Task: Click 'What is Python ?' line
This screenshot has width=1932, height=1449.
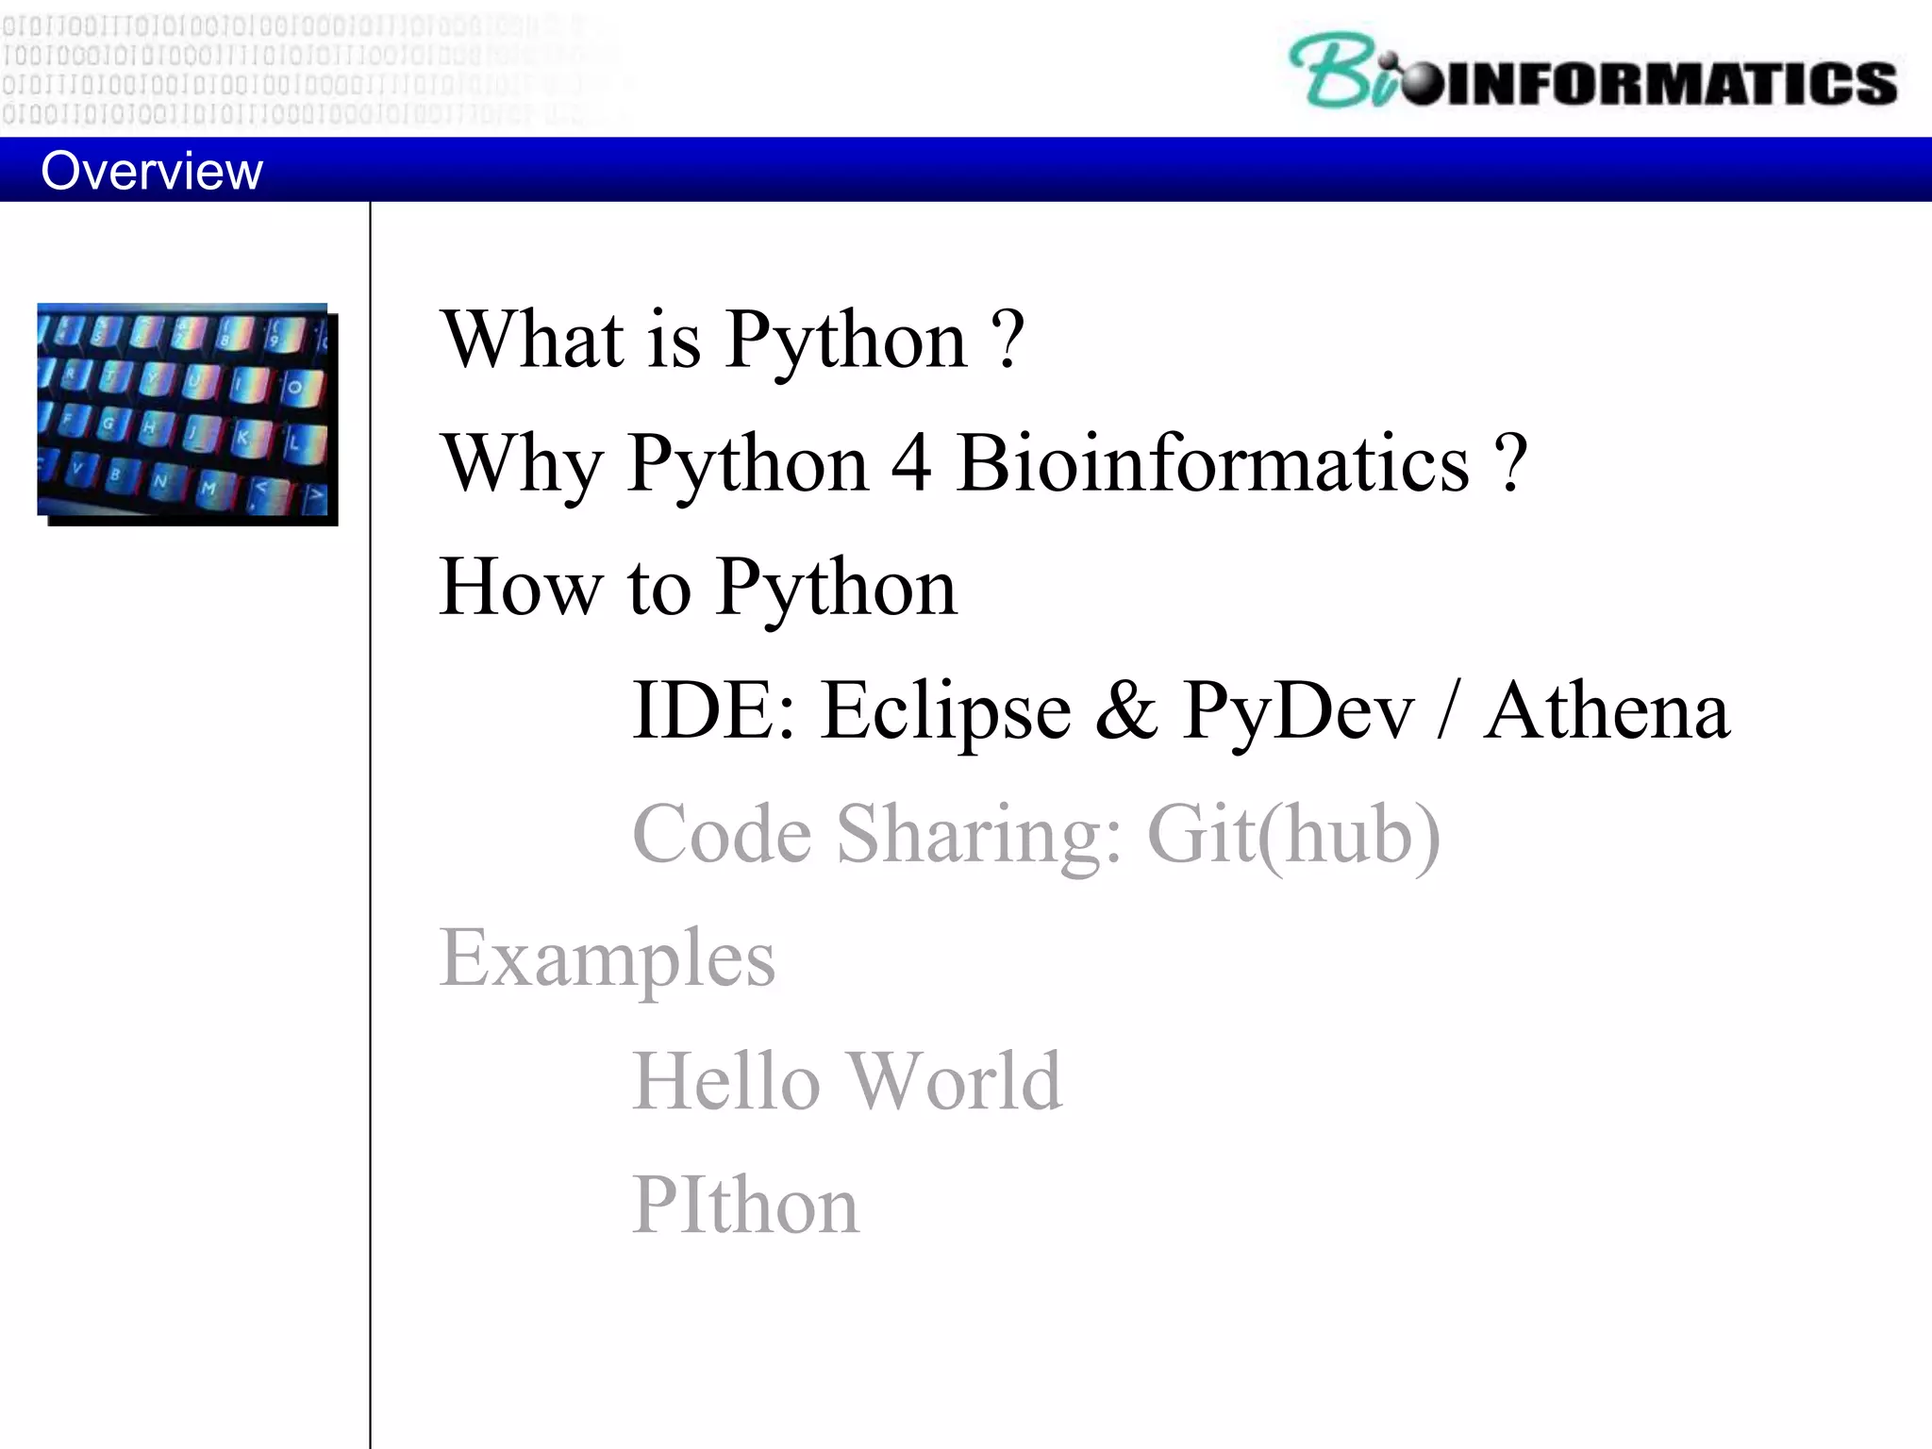Action: [x=732, y=340]
